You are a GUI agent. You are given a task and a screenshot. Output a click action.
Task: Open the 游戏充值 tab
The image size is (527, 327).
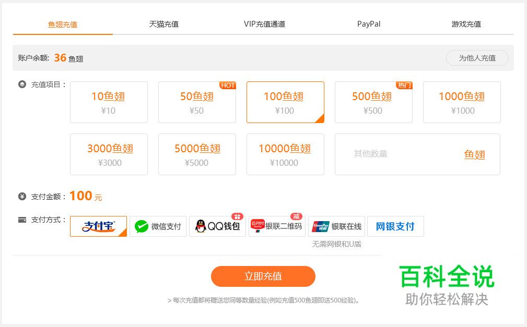tap(465, 23)
